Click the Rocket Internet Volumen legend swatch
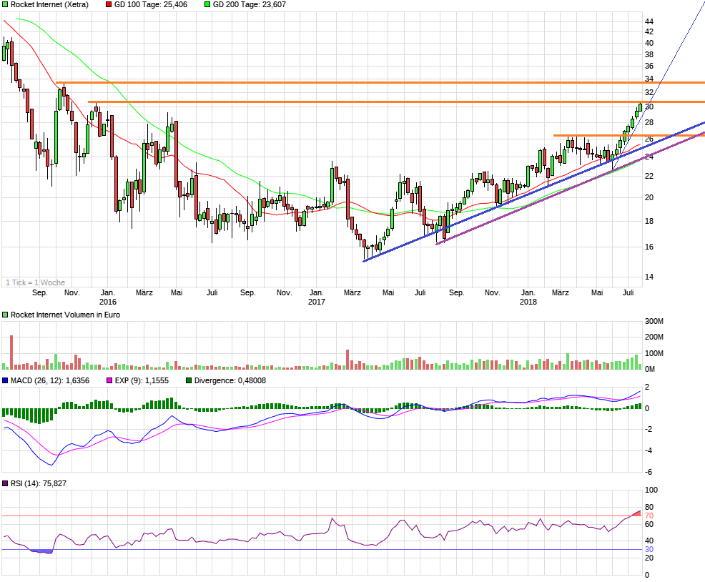705x582 pixels. [5, 315]
